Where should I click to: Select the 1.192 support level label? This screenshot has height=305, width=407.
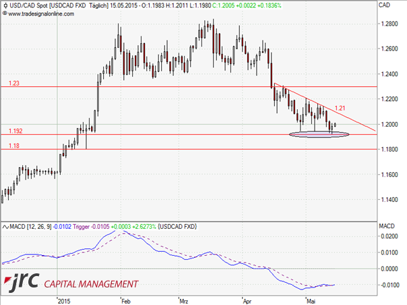(15, 130)
